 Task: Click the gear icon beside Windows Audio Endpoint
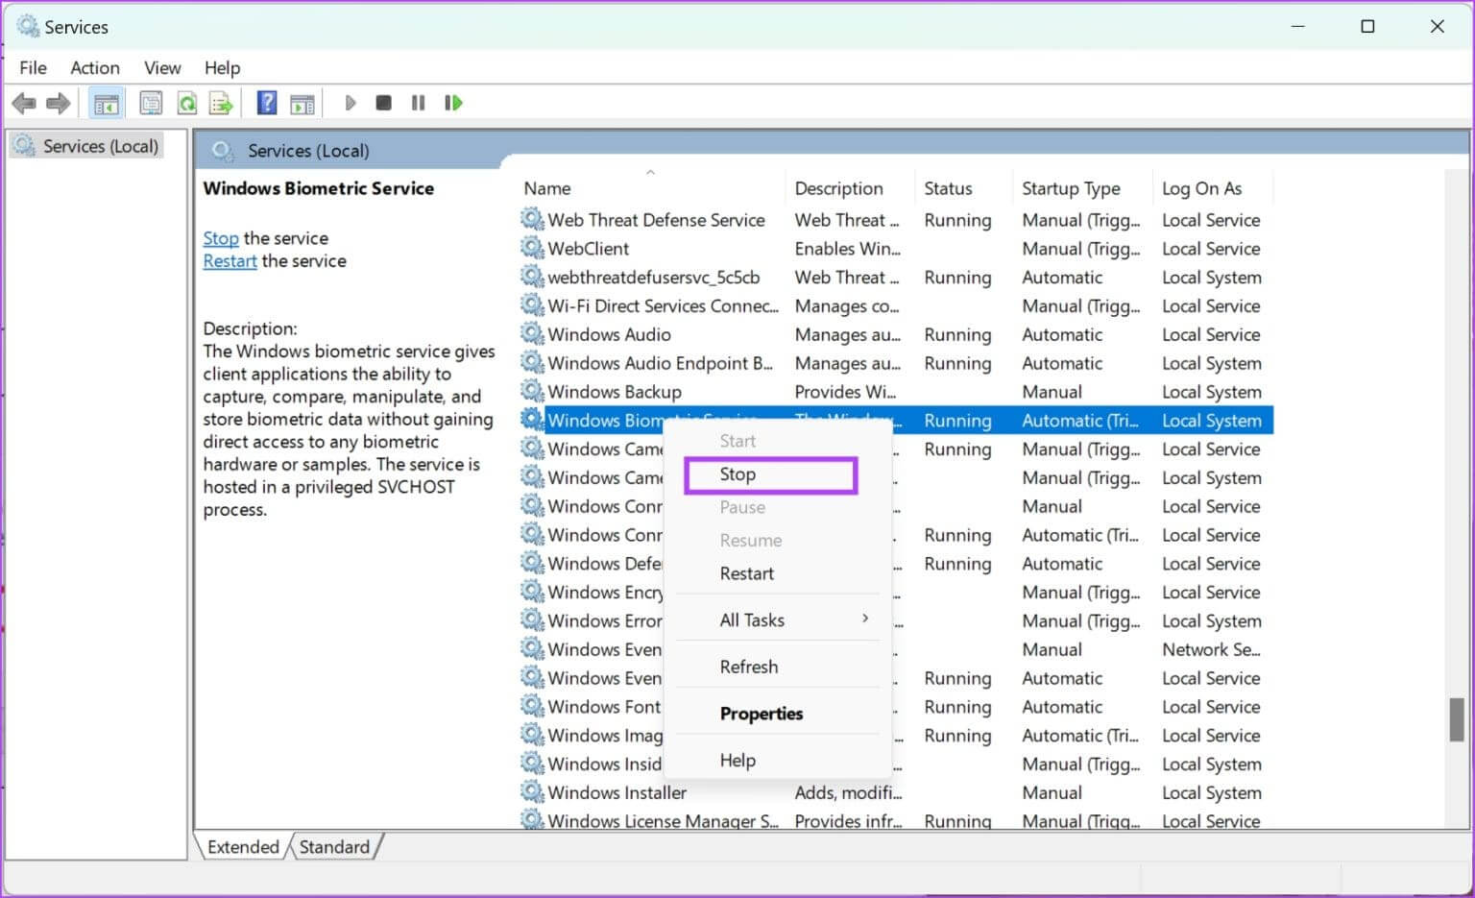[532, 362]
